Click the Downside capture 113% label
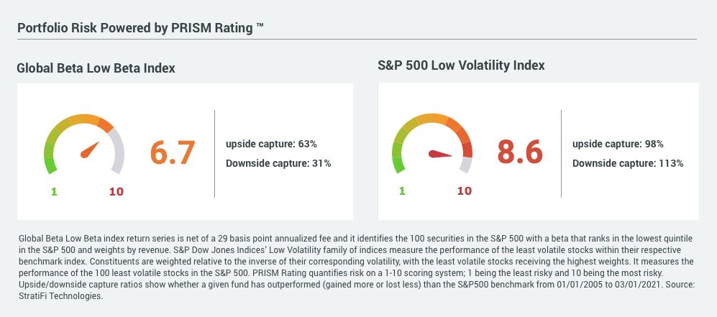The width and height of the screenshot is (717, 317). (x=628, y=163)
